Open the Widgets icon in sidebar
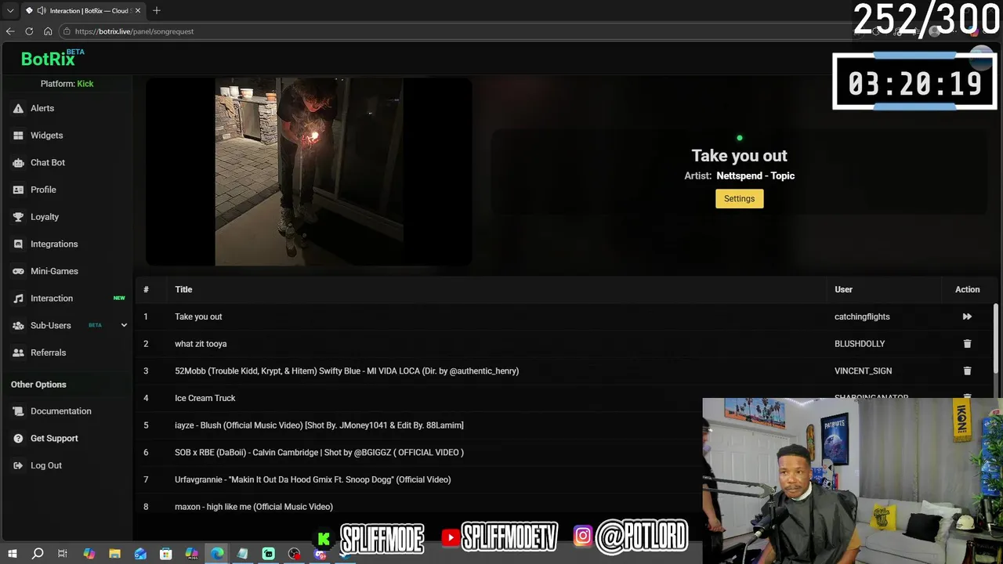 tap(18, 136)
